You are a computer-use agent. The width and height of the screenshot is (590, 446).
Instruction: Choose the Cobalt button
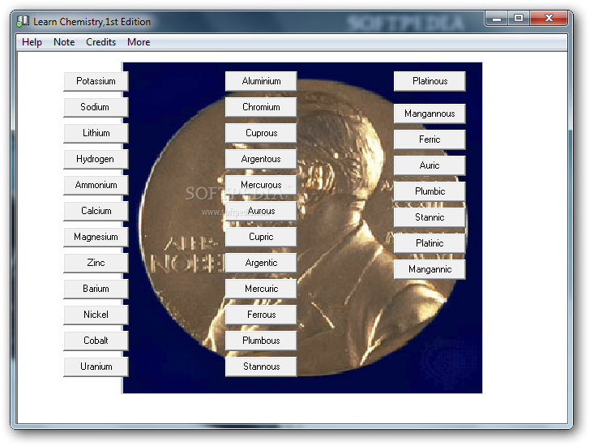click(96, 341)
